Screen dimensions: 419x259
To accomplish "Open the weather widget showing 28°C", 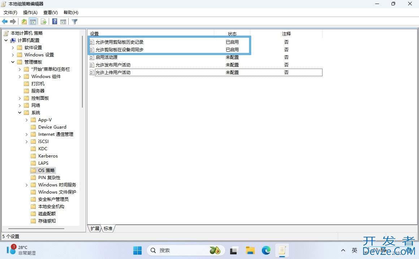I will click(21, 250).
